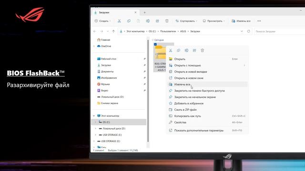The image size is (305, 171).
Task: Toggle the selection checkbox on the ZIP file
Action: pyautogui.click(x=155, y=44)
